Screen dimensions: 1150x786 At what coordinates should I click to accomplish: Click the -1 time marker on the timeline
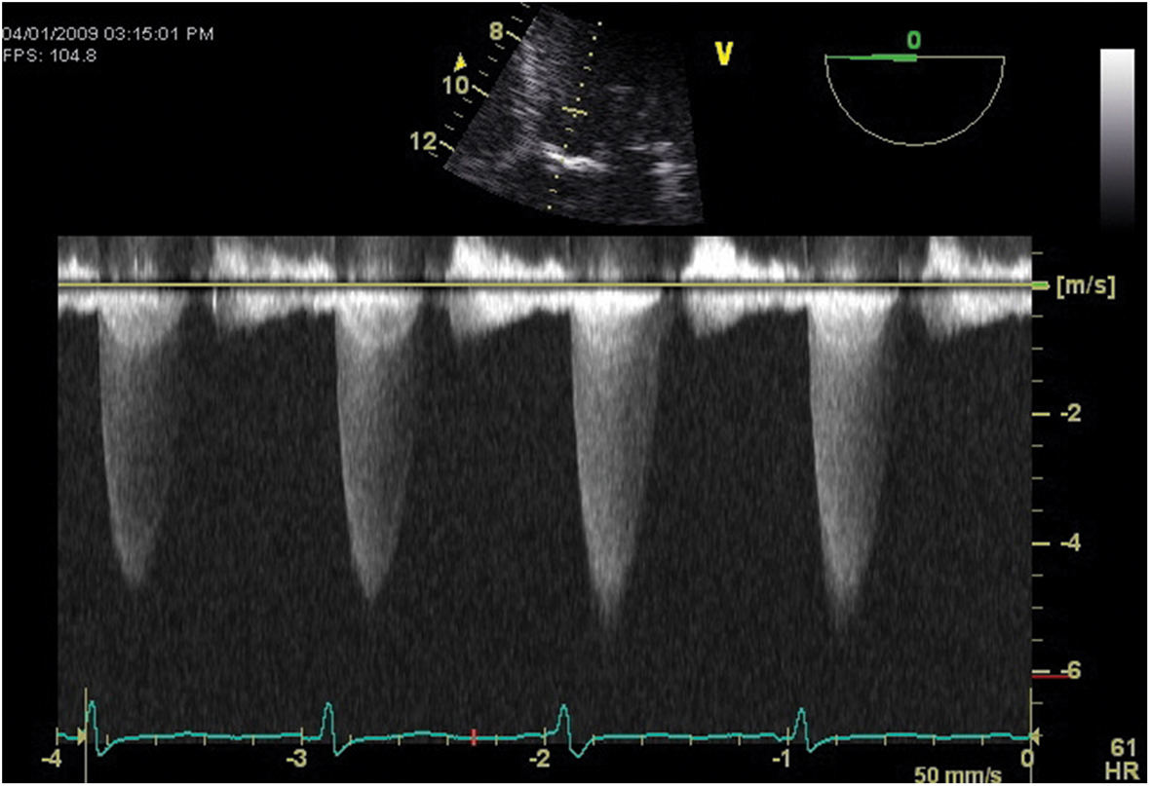point(781,759)
